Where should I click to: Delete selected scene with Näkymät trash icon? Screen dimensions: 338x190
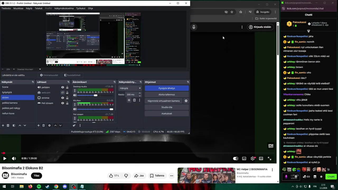pyautogui.click(x=8, y=126)
